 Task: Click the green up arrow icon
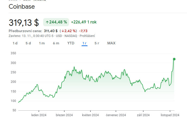[47, 22]
